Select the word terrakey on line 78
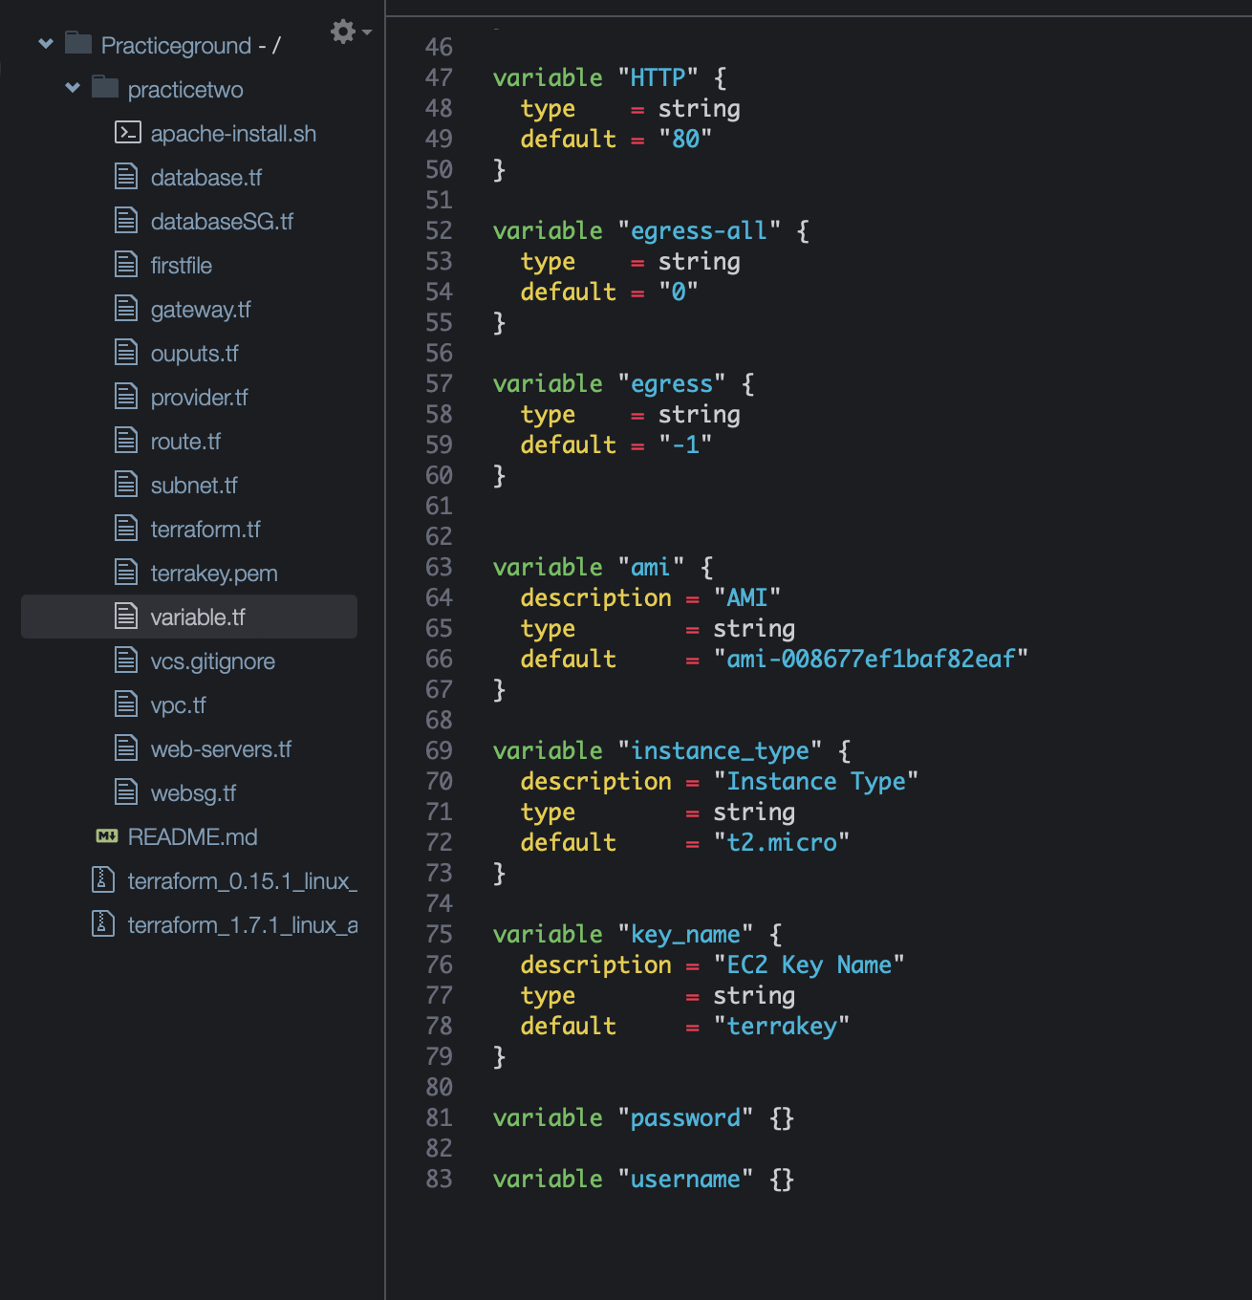This screenshot has width=1252, height=1300. point(782,1026)
